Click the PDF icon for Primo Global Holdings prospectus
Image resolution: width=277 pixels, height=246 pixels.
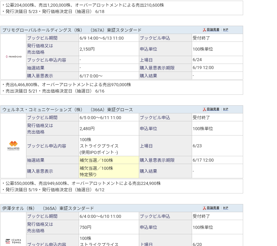204,30
